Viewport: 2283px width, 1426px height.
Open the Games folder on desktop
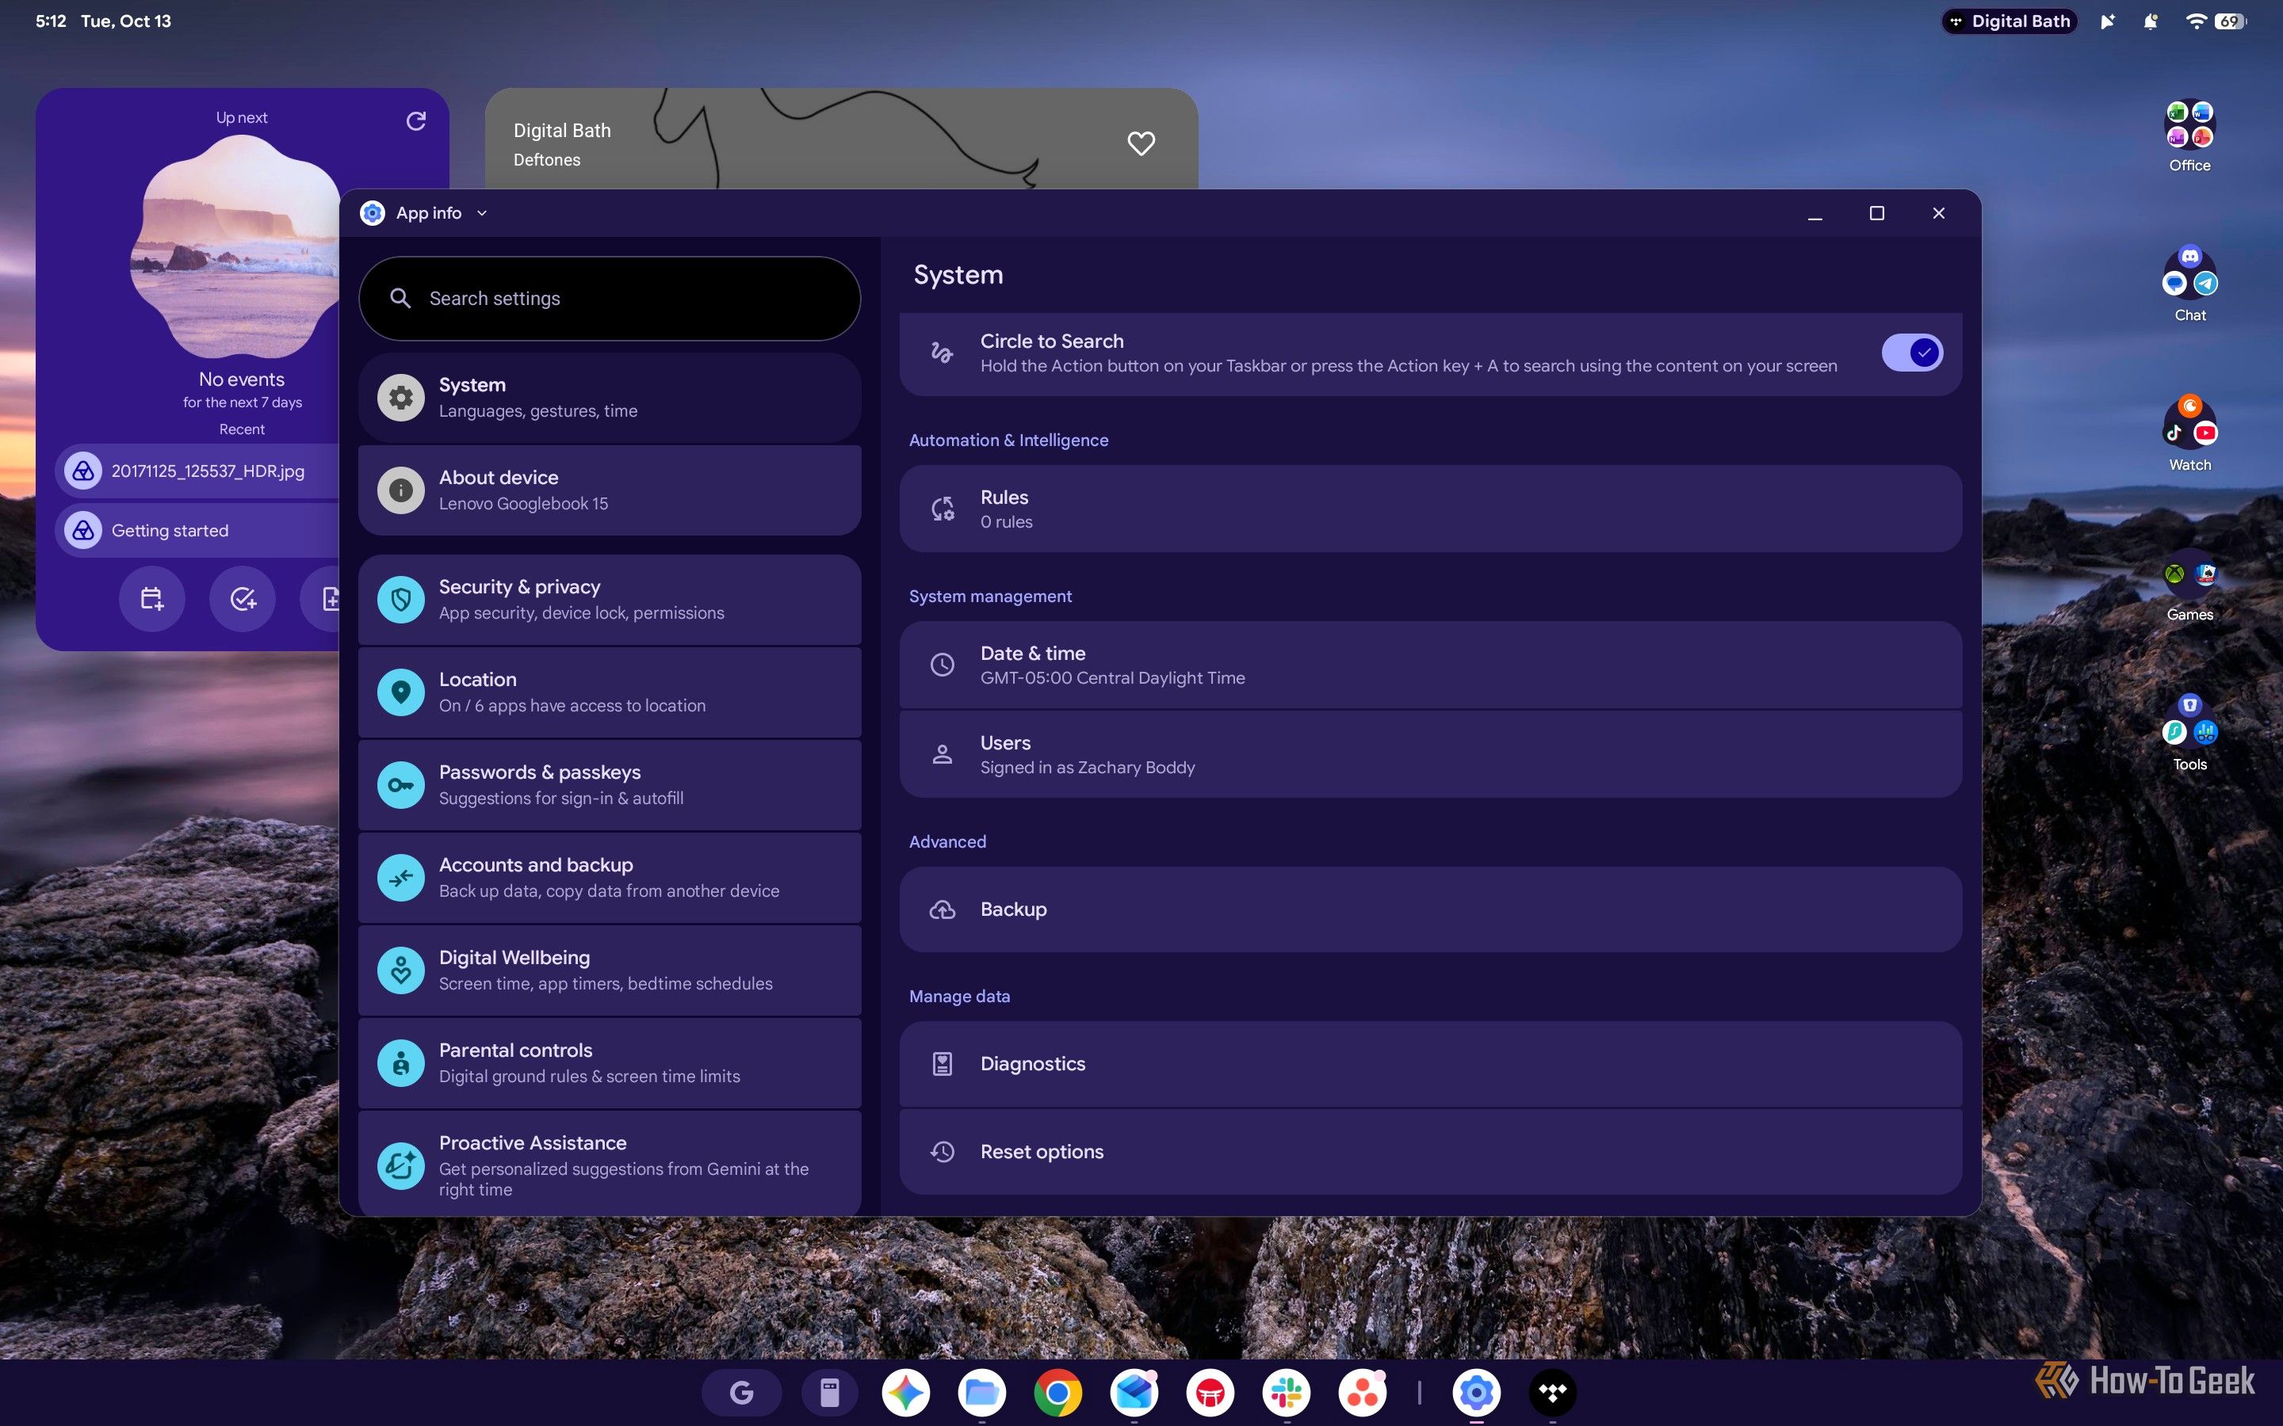[2189, 585]
